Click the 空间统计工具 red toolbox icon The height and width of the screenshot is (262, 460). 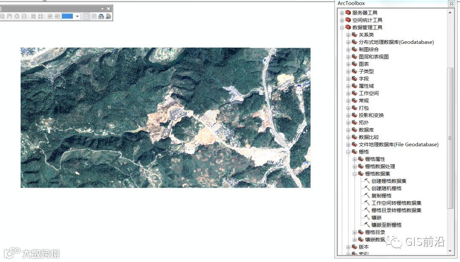[348, 20]
